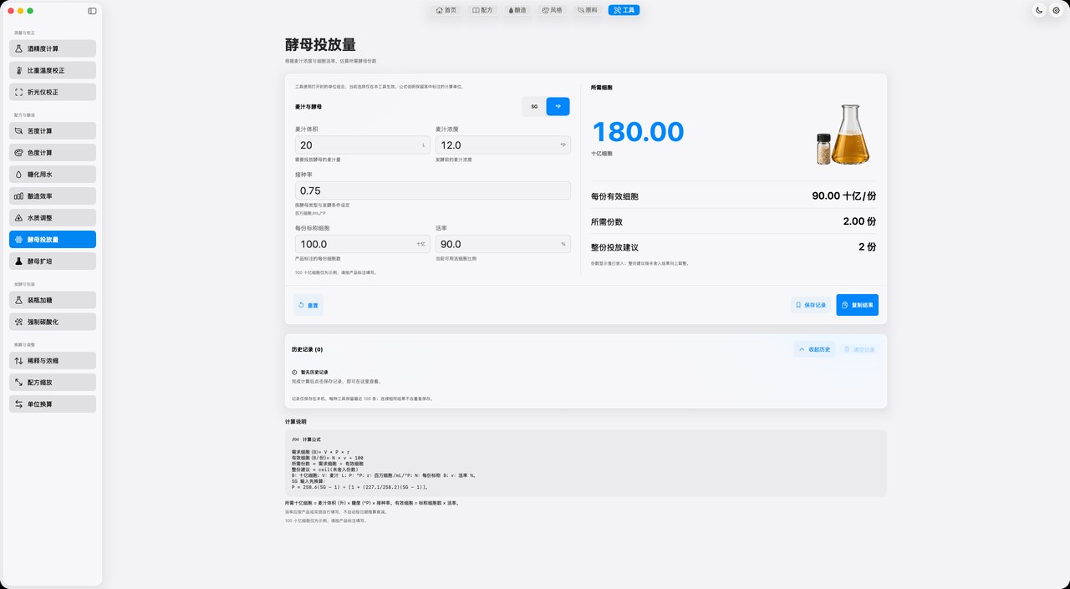Screen dimensions: 1070x589
Task: Click the 2.00 份 value
Action: coord(859,221)
